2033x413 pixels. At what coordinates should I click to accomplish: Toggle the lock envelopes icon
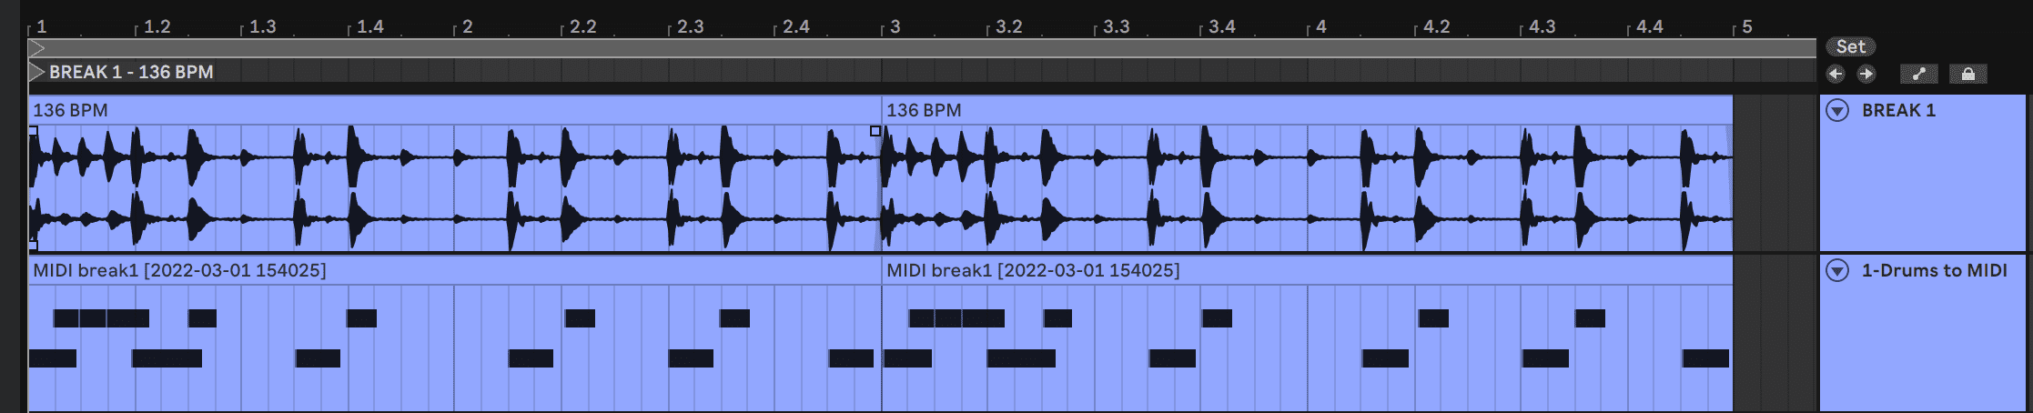(x=1967, y=74)
